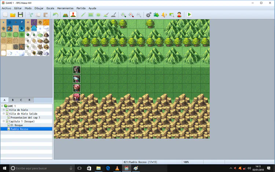Select the white-haired character event on the map
This screenshot has width=275, height=172.
pos(77,79)
